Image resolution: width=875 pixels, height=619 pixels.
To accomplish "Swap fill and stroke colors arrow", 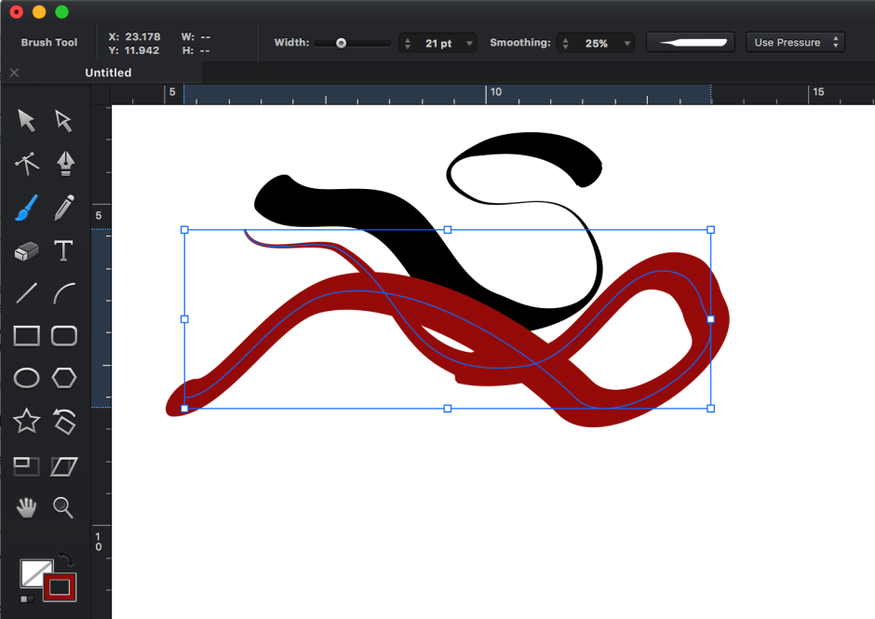I will pyautogui.click(x=66, y=560).
